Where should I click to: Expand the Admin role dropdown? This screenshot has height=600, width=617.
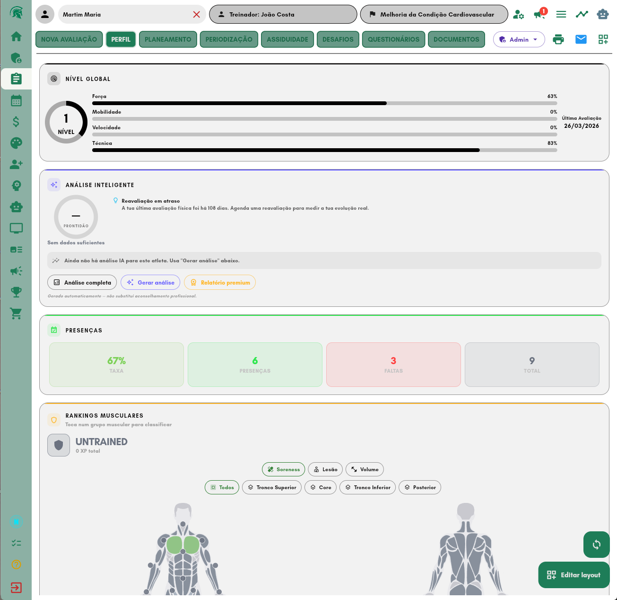[x=519, y=39]
